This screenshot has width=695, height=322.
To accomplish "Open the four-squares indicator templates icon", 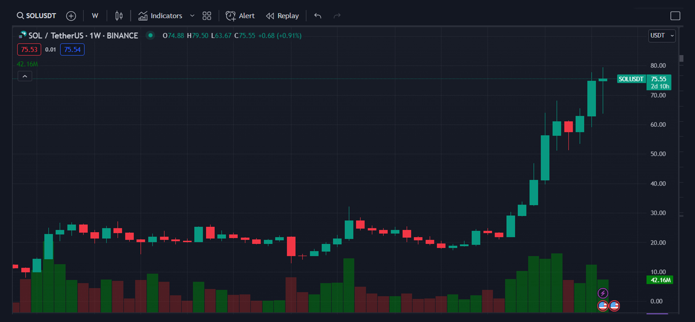I will click(207, 16).
